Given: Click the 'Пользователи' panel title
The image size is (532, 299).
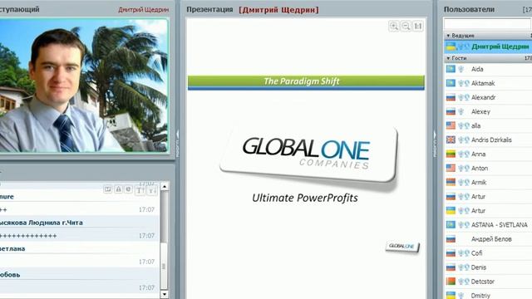Looking at the screenshot, I should click(469, 9).
